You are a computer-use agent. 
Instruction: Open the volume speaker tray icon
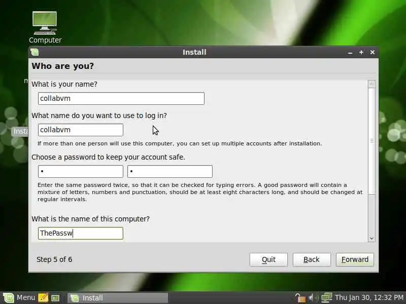click(x=313, y=298)
